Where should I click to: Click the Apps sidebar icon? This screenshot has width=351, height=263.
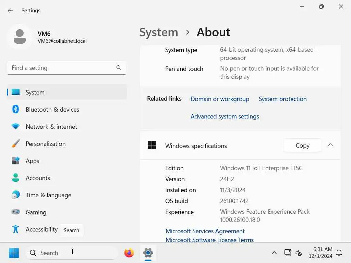(x=15, y=161)
